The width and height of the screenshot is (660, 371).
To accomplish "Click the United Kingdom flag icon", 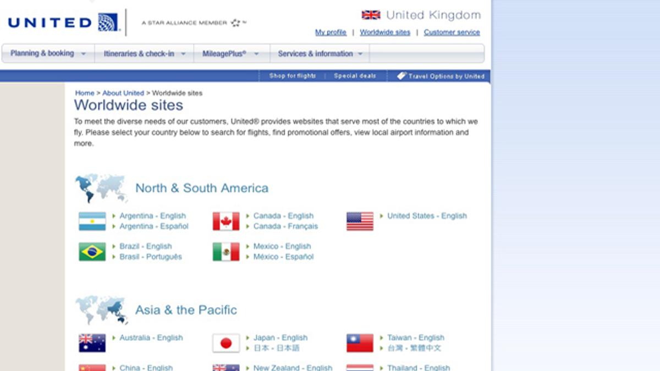I will click(371, 15).
